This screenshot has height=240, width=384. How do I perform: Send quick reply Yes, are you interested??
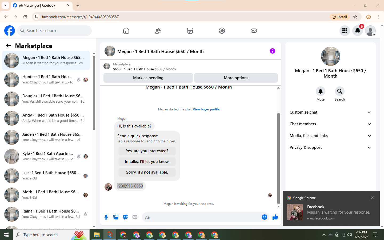pos(147,151)
